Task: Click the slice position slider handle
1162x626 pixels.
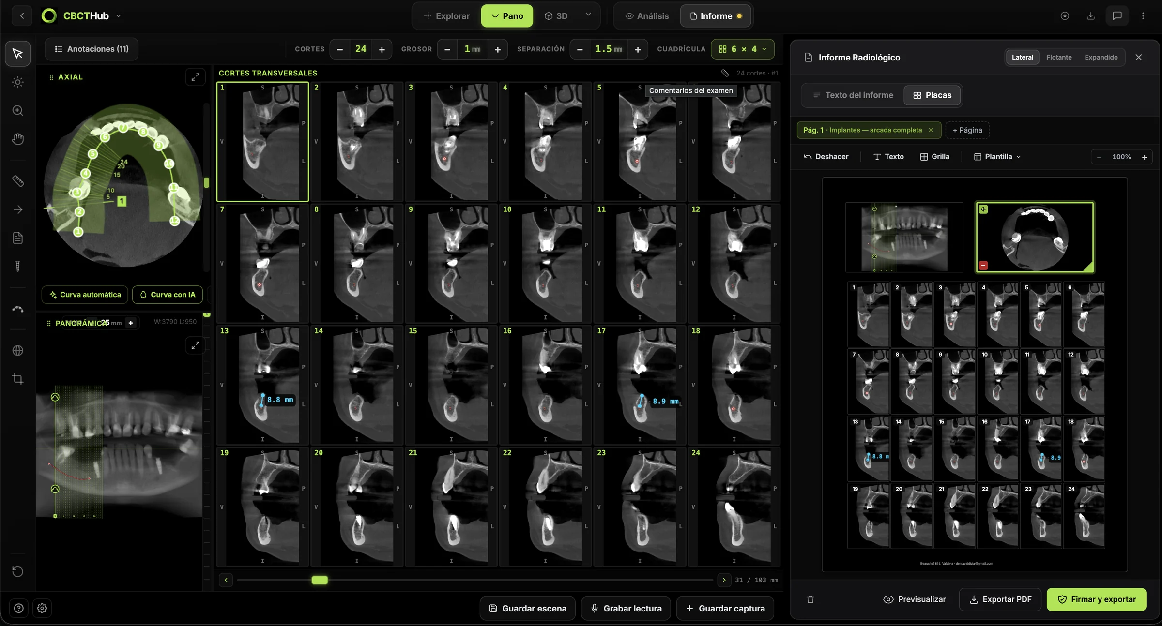Action: coord(320,580)
